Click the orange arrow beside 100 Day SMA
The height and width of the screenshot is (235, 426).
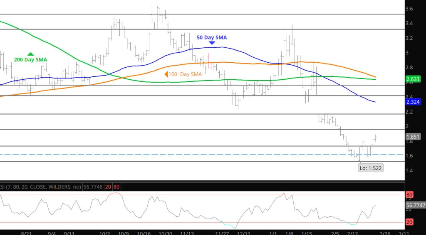click(166, 74)
